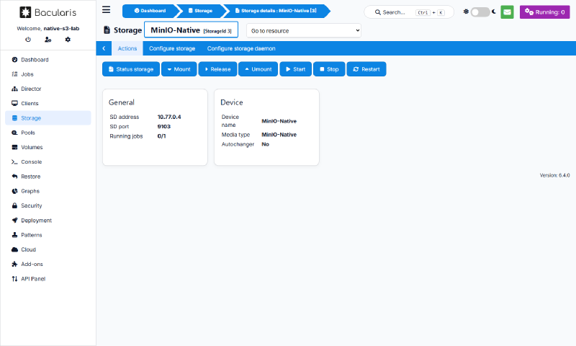Click SD address value 10.77.0.4
Viewport: 576px width, 346px height.
(x=169, y=117)
